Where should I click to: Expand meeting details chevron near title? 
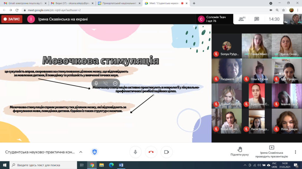pyautogui.click(x=81, y=152)
